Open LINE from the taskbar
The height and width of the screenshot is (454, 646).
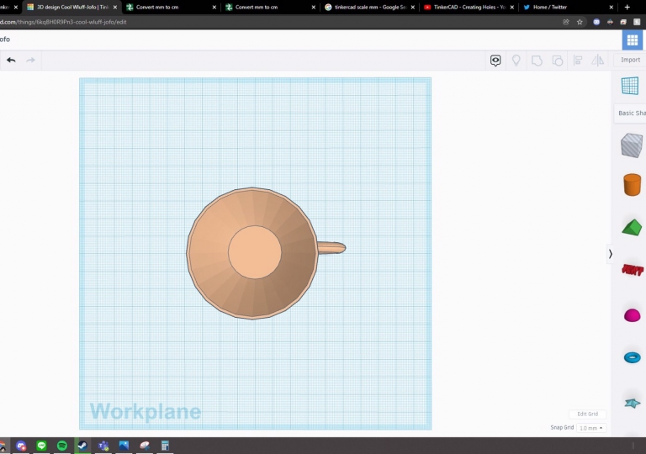pyautogui.click(x=41, y=446)
